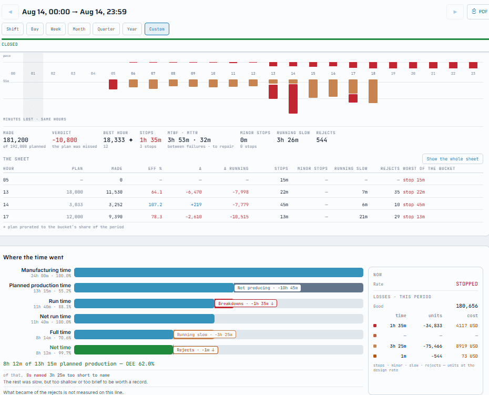Screen dimensions: 489x395
Task: Open the "stop 22m" entry in row 13
Action: [414, 192]
